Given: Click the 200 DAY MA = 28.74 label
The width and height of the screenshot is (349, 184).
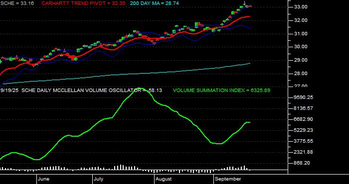Looking at the screenshot, I should (x=155, y=3).
